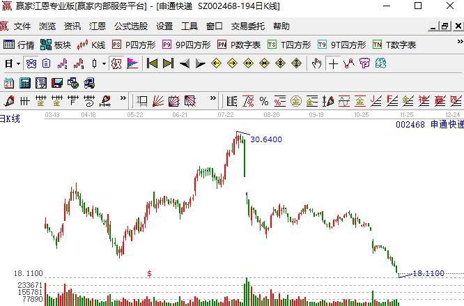
Task: Jump to the last bar
Action: [x=168, y=63]
